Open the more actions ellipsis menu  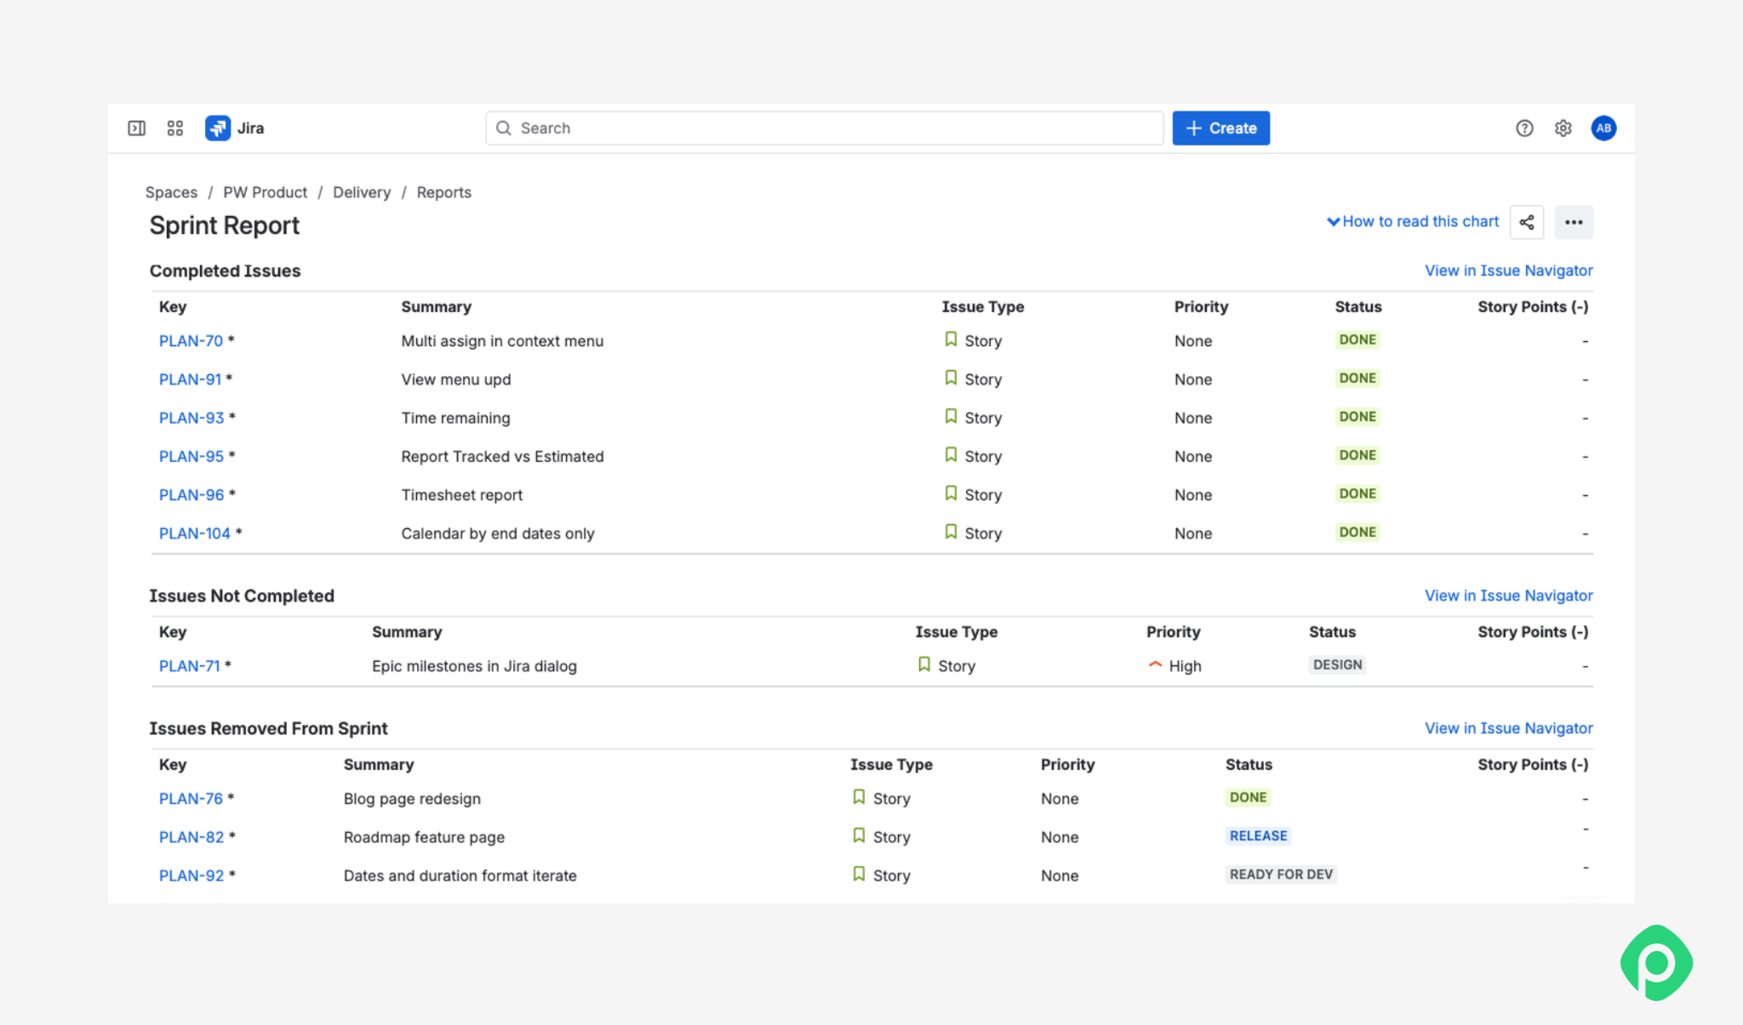click(1574, 222)
